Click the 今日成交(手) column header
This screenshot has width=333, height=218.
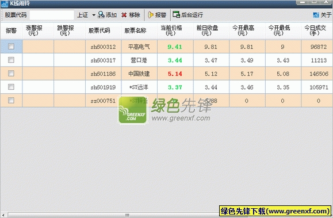click(317, 30)
